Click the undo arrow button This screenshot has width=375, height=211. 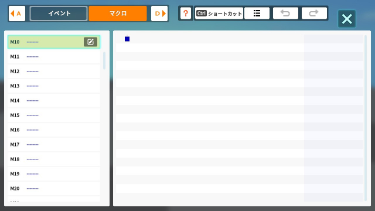(285, 13)
